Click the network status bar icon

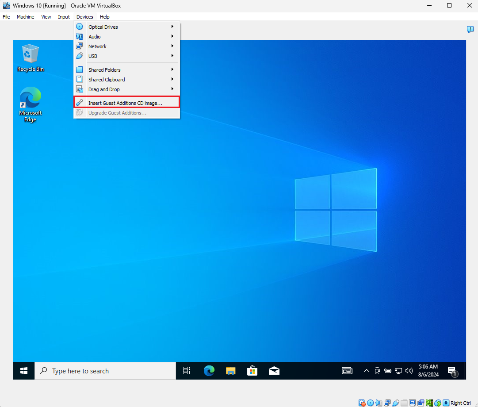click(x=387, y=403)
